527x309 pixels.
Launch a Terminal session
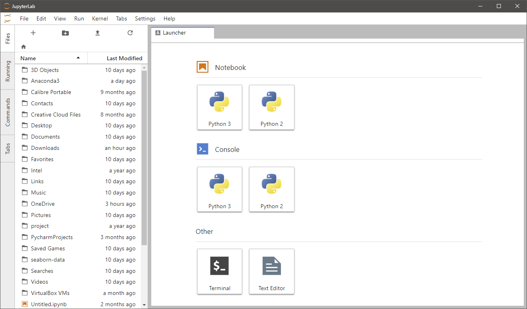[219, 272]
